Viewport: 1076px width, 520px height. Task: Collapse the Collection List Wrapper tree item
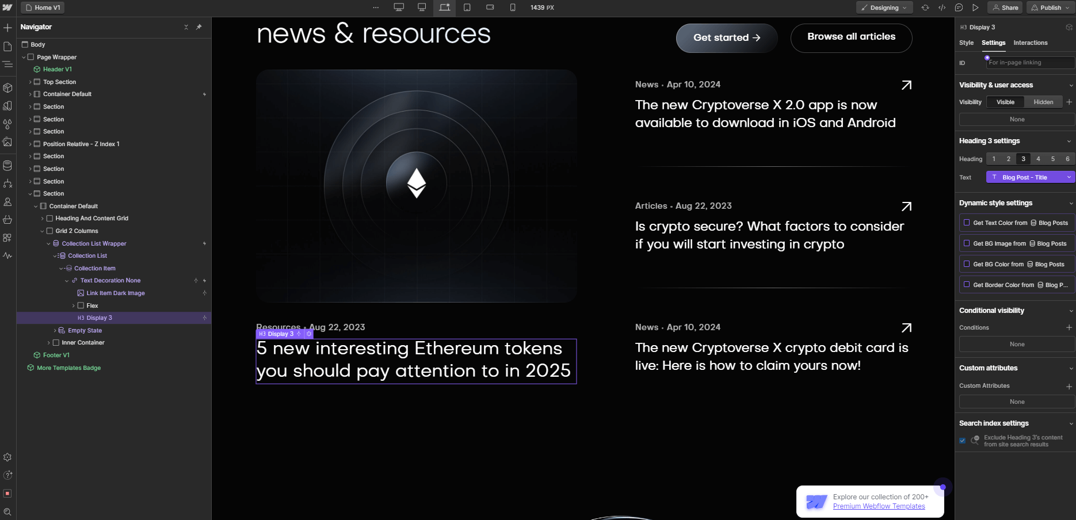tap(49, 243)
